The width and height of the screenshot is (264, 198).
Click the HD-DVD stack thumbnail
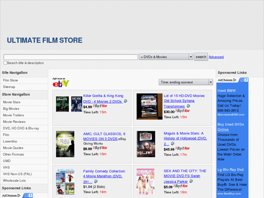pyautogui.click(x=149, y=106)
